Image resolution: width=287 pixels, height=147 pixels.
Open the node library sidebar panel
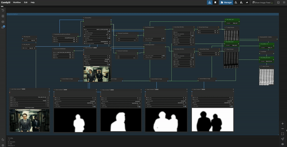click(x=3, y=16)
